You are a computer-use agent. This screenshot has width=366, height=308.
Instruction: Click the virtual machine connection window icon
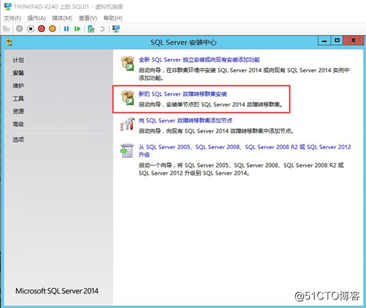coord(8,7)
